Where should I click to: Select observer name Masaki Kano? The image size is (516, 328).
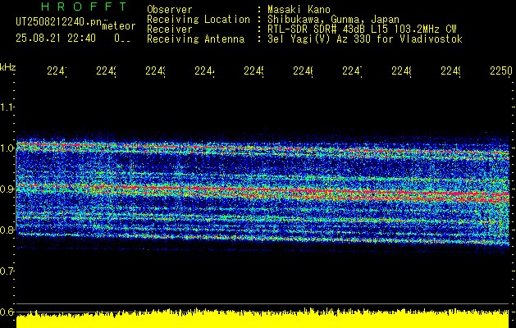coord(299,10)
